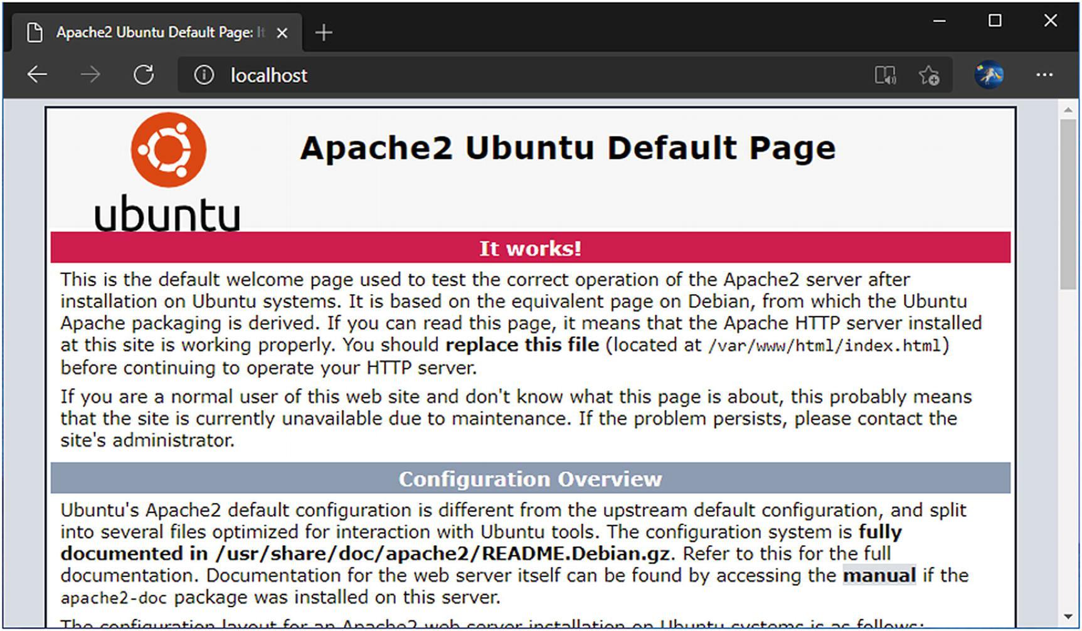Follow the manual hyperlink
Viewport: 1082px width, 631px height.
879,575
